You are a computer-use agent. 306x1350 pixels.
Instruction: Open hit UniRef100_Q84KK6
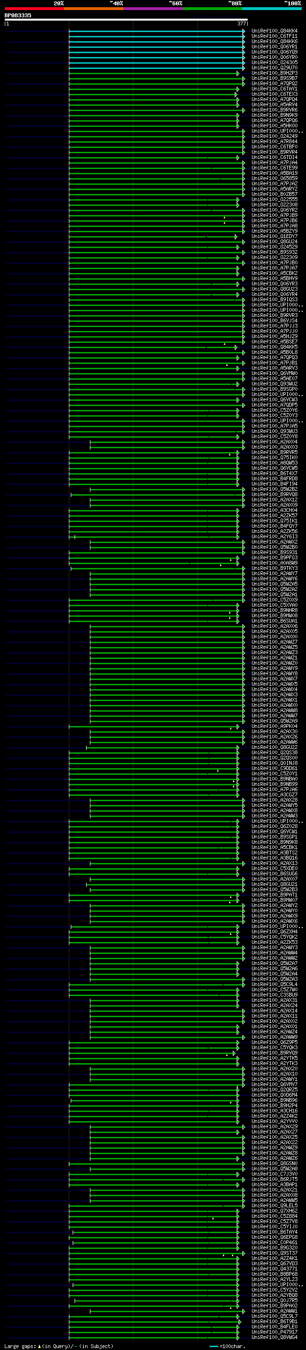click(x=274, y=41)
